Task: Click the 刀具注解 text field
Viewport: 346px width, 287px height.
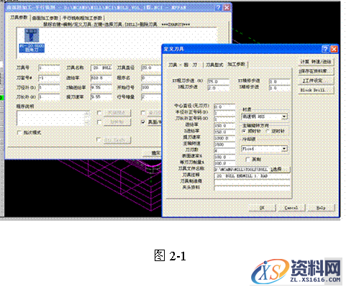Action: pos(252,176)
